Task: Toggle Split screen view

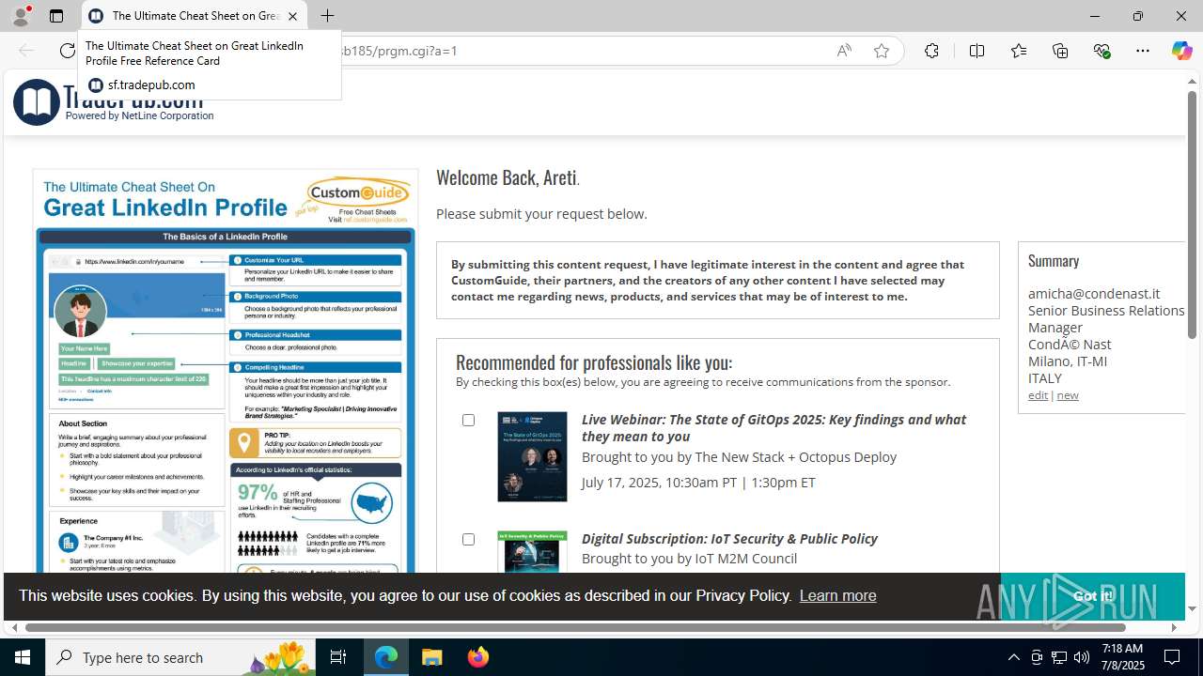Action: (x=976, y=51)
